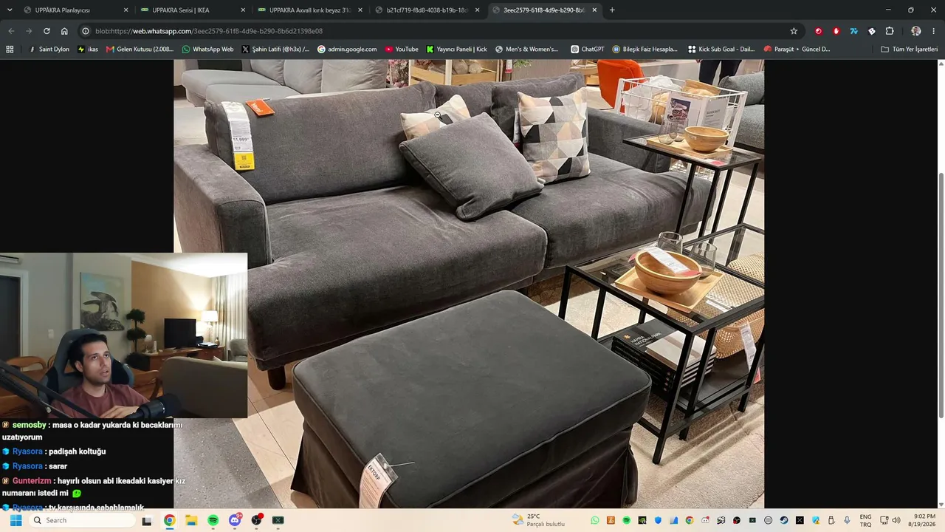Open the volume control in the tray

pyautogui.click(x=896, y=520)
